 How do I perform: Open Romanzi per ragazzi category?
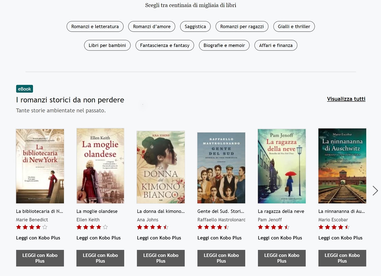pyautogui.click(x=242, y=26)
